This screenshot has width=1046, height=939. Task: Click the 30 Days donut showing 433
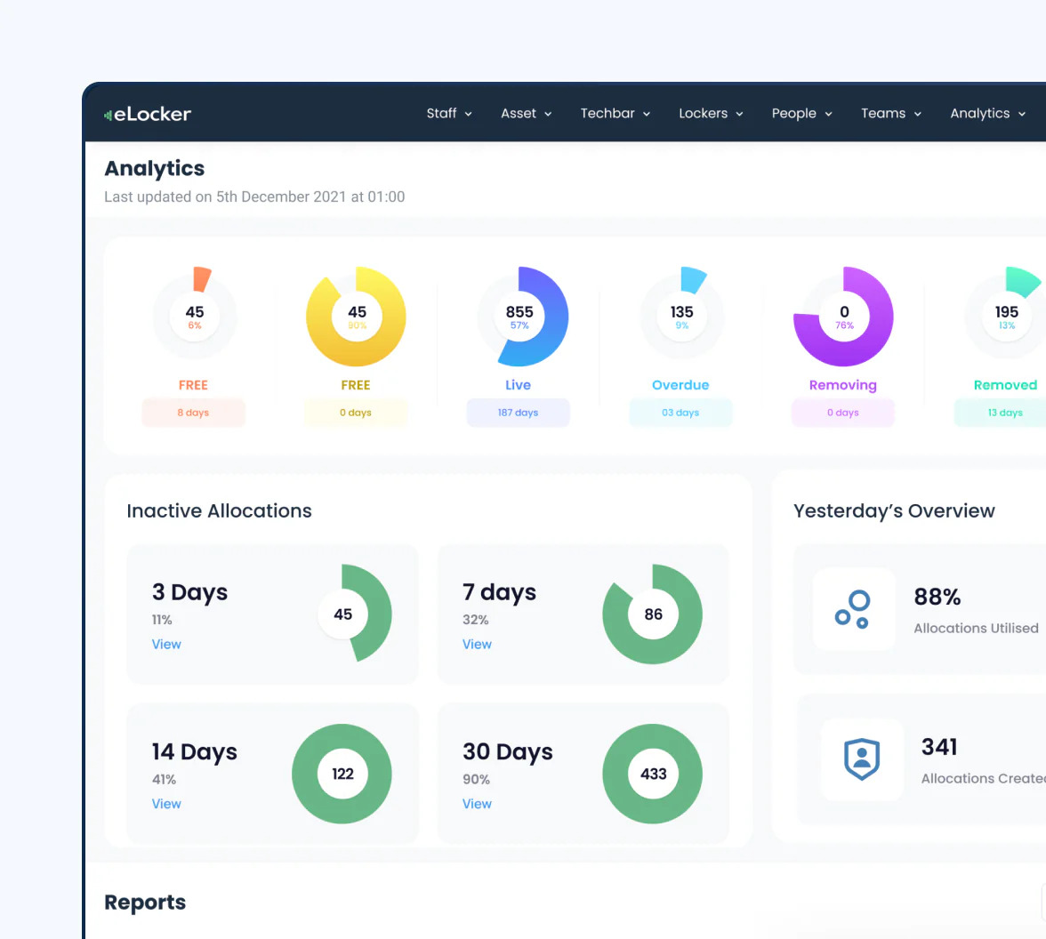click(x=653, y=774)
